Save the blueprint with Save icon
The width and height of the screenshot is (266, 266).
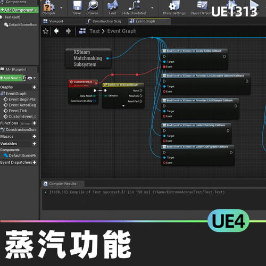pyautogui.click(x=77, y=7)
